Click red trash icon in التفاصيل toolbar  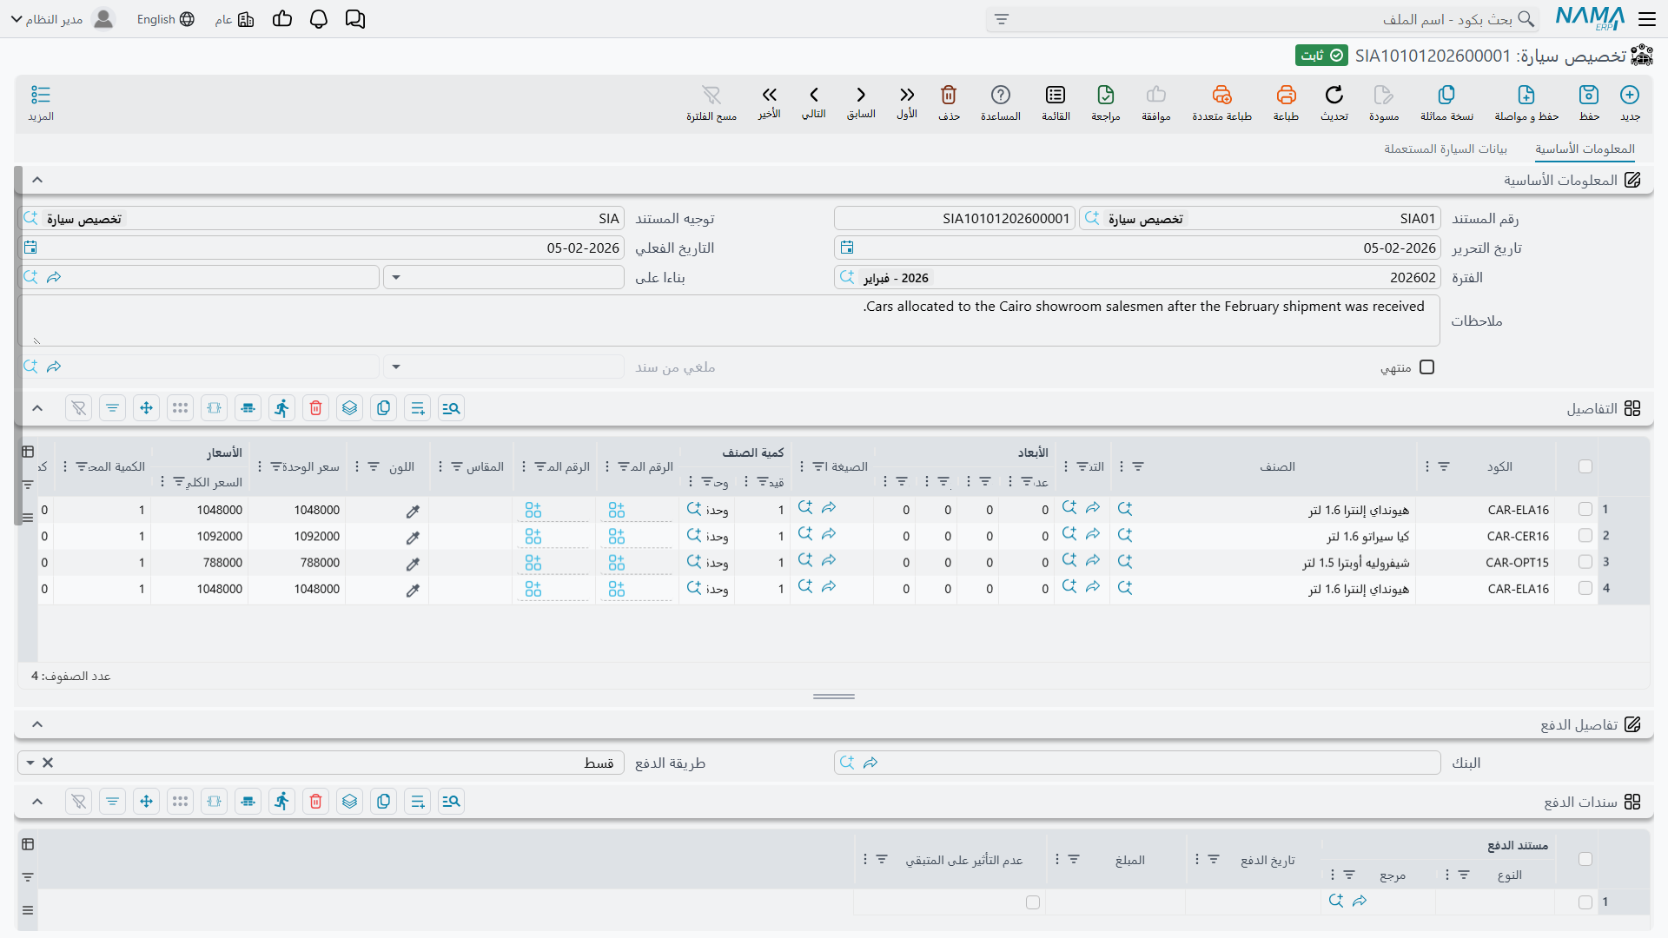click(316, 408)
